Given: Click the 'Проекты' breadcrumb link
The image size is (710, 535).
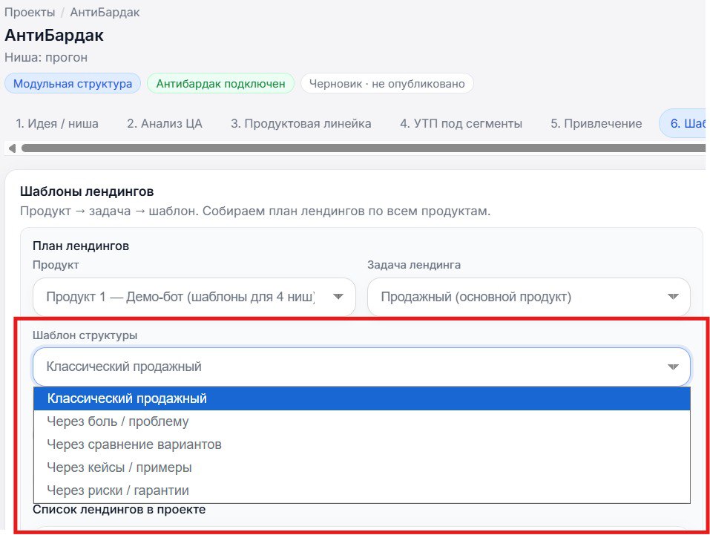Looking at the screenshot, I should (x=29, y=12).
